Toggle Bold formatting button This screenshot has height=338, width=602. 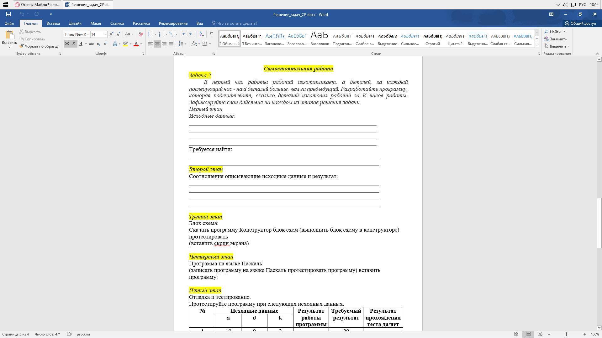67,44
